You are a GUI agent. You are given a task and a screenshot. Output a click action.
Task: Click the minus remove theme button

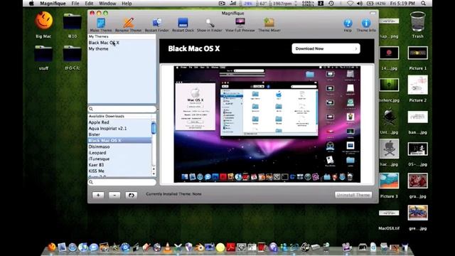click(114, 195)
